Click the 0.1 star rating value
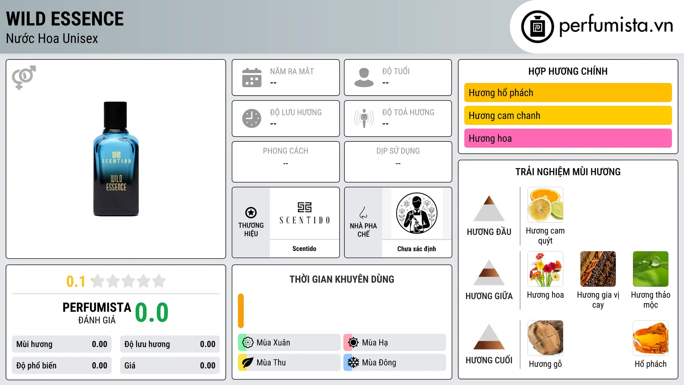The width and height of the screenshot is (684, 385). (x=76, y=281)
